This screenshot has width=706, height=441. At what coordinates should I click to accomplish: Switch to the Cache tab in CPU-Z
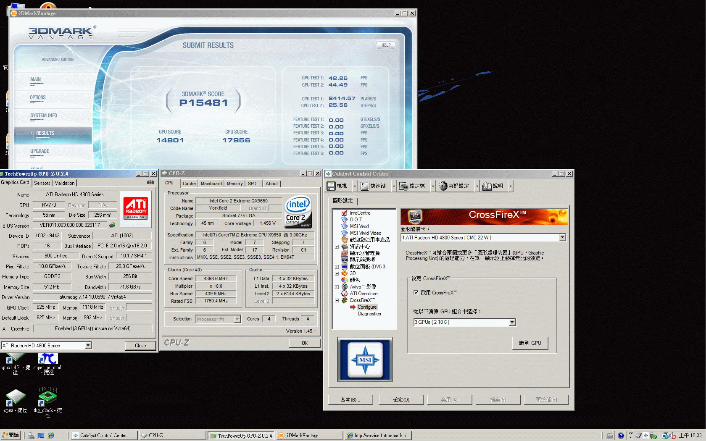click(x=189, y=184)
